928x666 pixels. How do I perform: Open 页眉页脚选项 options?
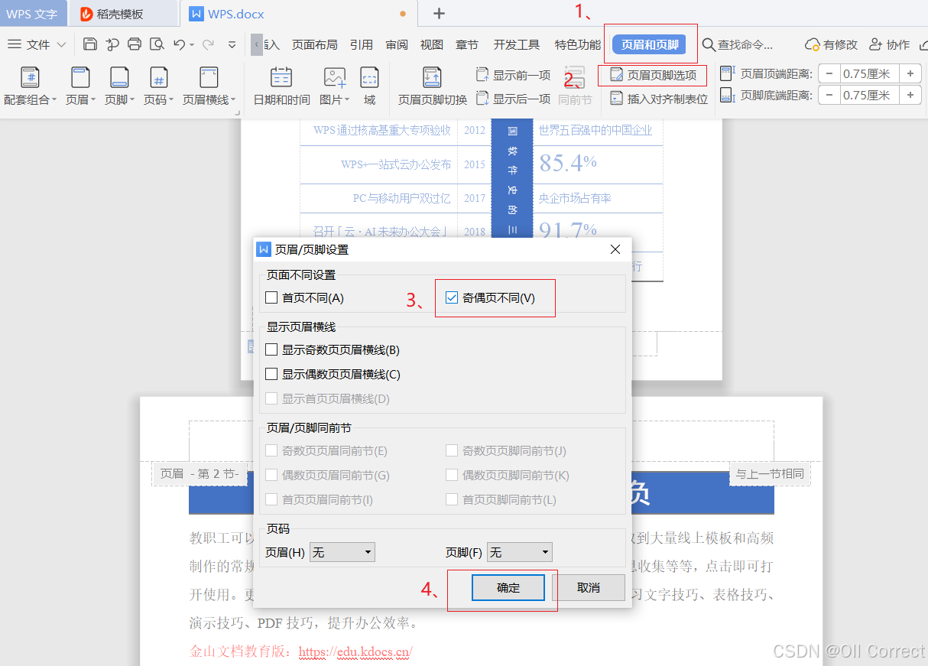pyautogui.click(x=654, y=75)
